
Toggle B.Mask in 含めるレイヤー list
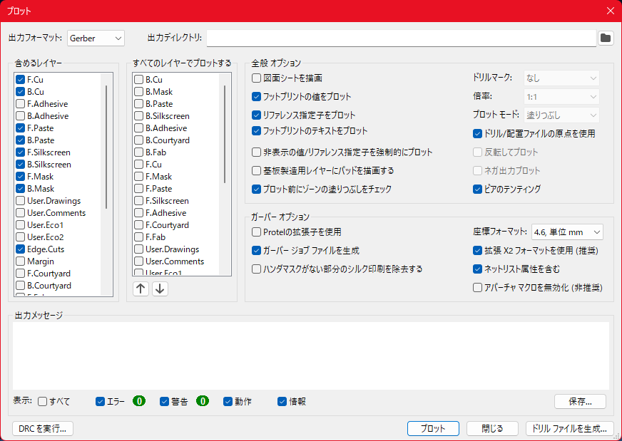coord(20,189)
